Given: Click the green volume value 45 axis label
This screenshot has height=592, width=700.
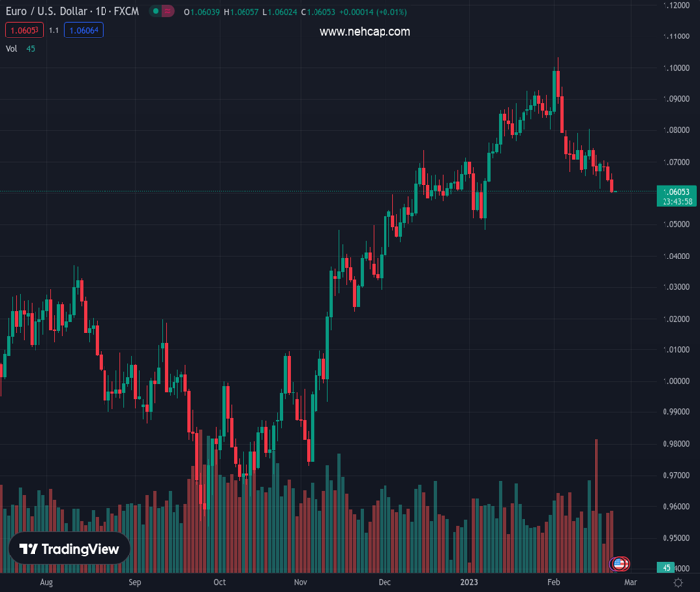Looking at the screenshot, I should pos(667,568).
